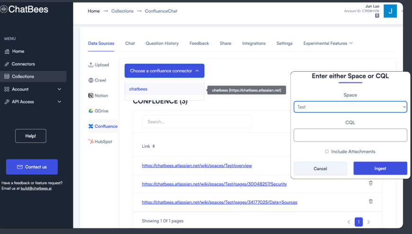Screen dimensions: 412x234
Task: Click the HubSpot source icon
Action: [91, 142]
